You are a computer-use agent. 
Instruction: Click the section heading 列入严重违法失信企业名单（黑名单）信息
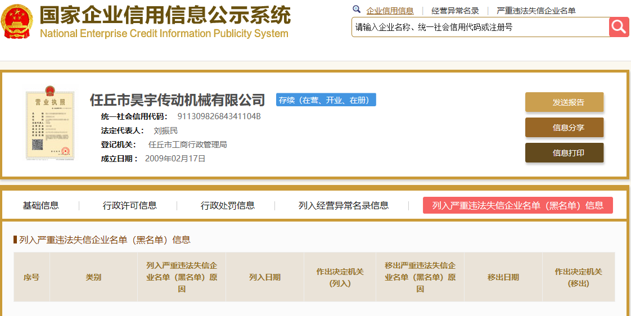tap(105, 240)
